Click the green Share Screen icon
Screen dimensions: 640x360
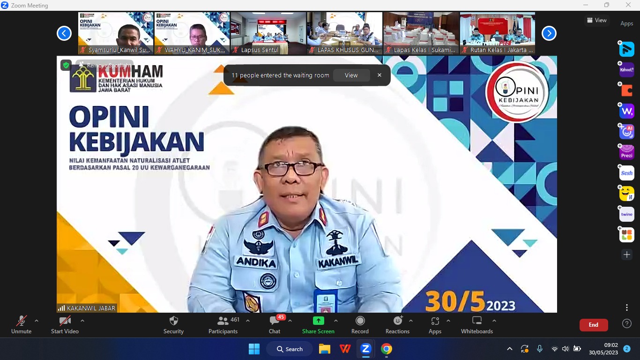pos(318,321)
